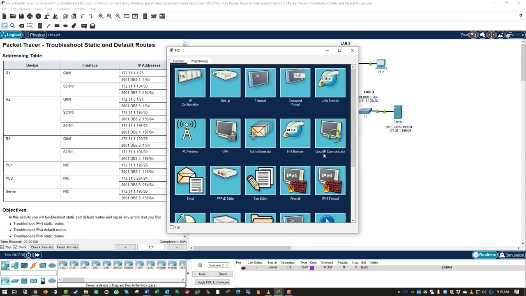This screenshot has width=526, height=296.
Task: Switch to Programming tab in PC1
Action: (x=199, y=61)
